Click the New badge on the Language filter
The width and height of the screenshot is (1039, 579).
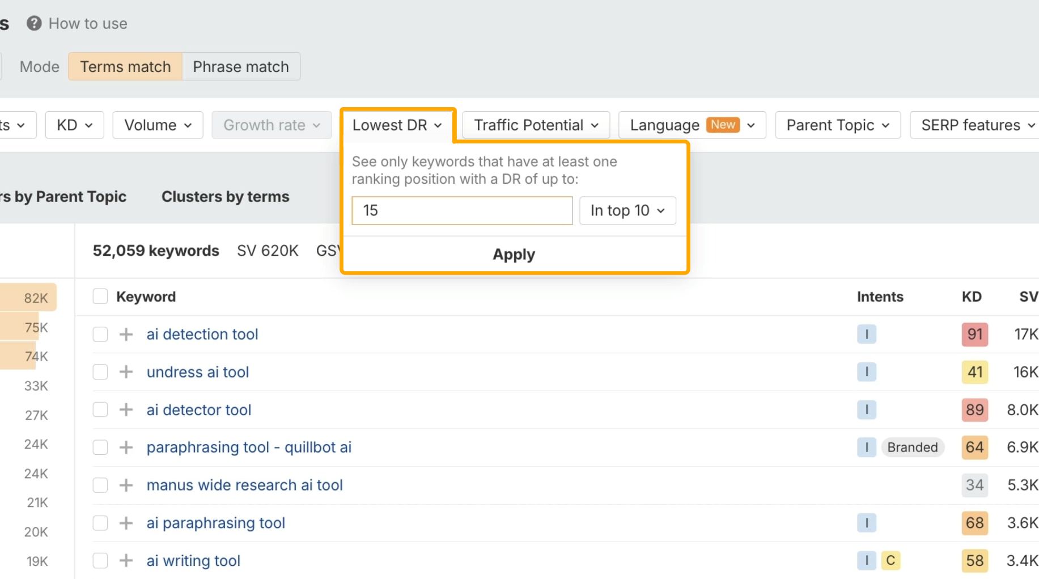click(723, 124)
